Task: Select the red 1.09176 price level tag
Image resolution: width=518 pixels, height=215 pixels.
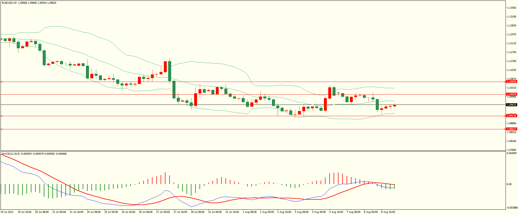Action: [511, 116]
